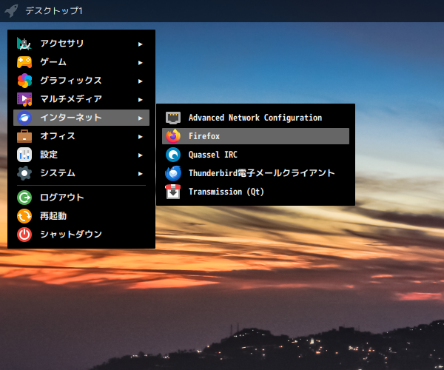Screen dimensions: 444x370
Task: Click the orange 再起動 restart icon
Action: tap(24, 216)
